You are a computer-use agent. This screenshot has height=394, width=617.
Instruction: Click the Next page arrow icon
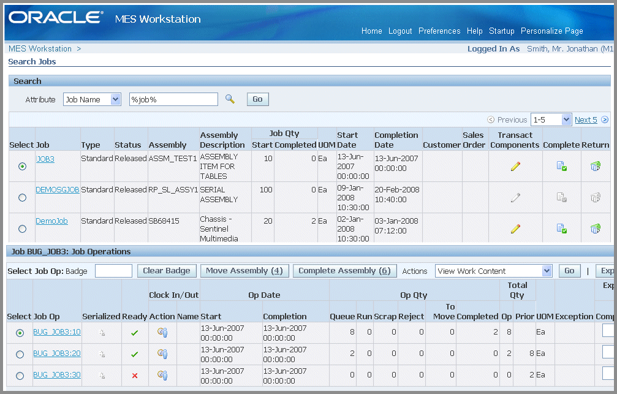[x=605, y=119]
